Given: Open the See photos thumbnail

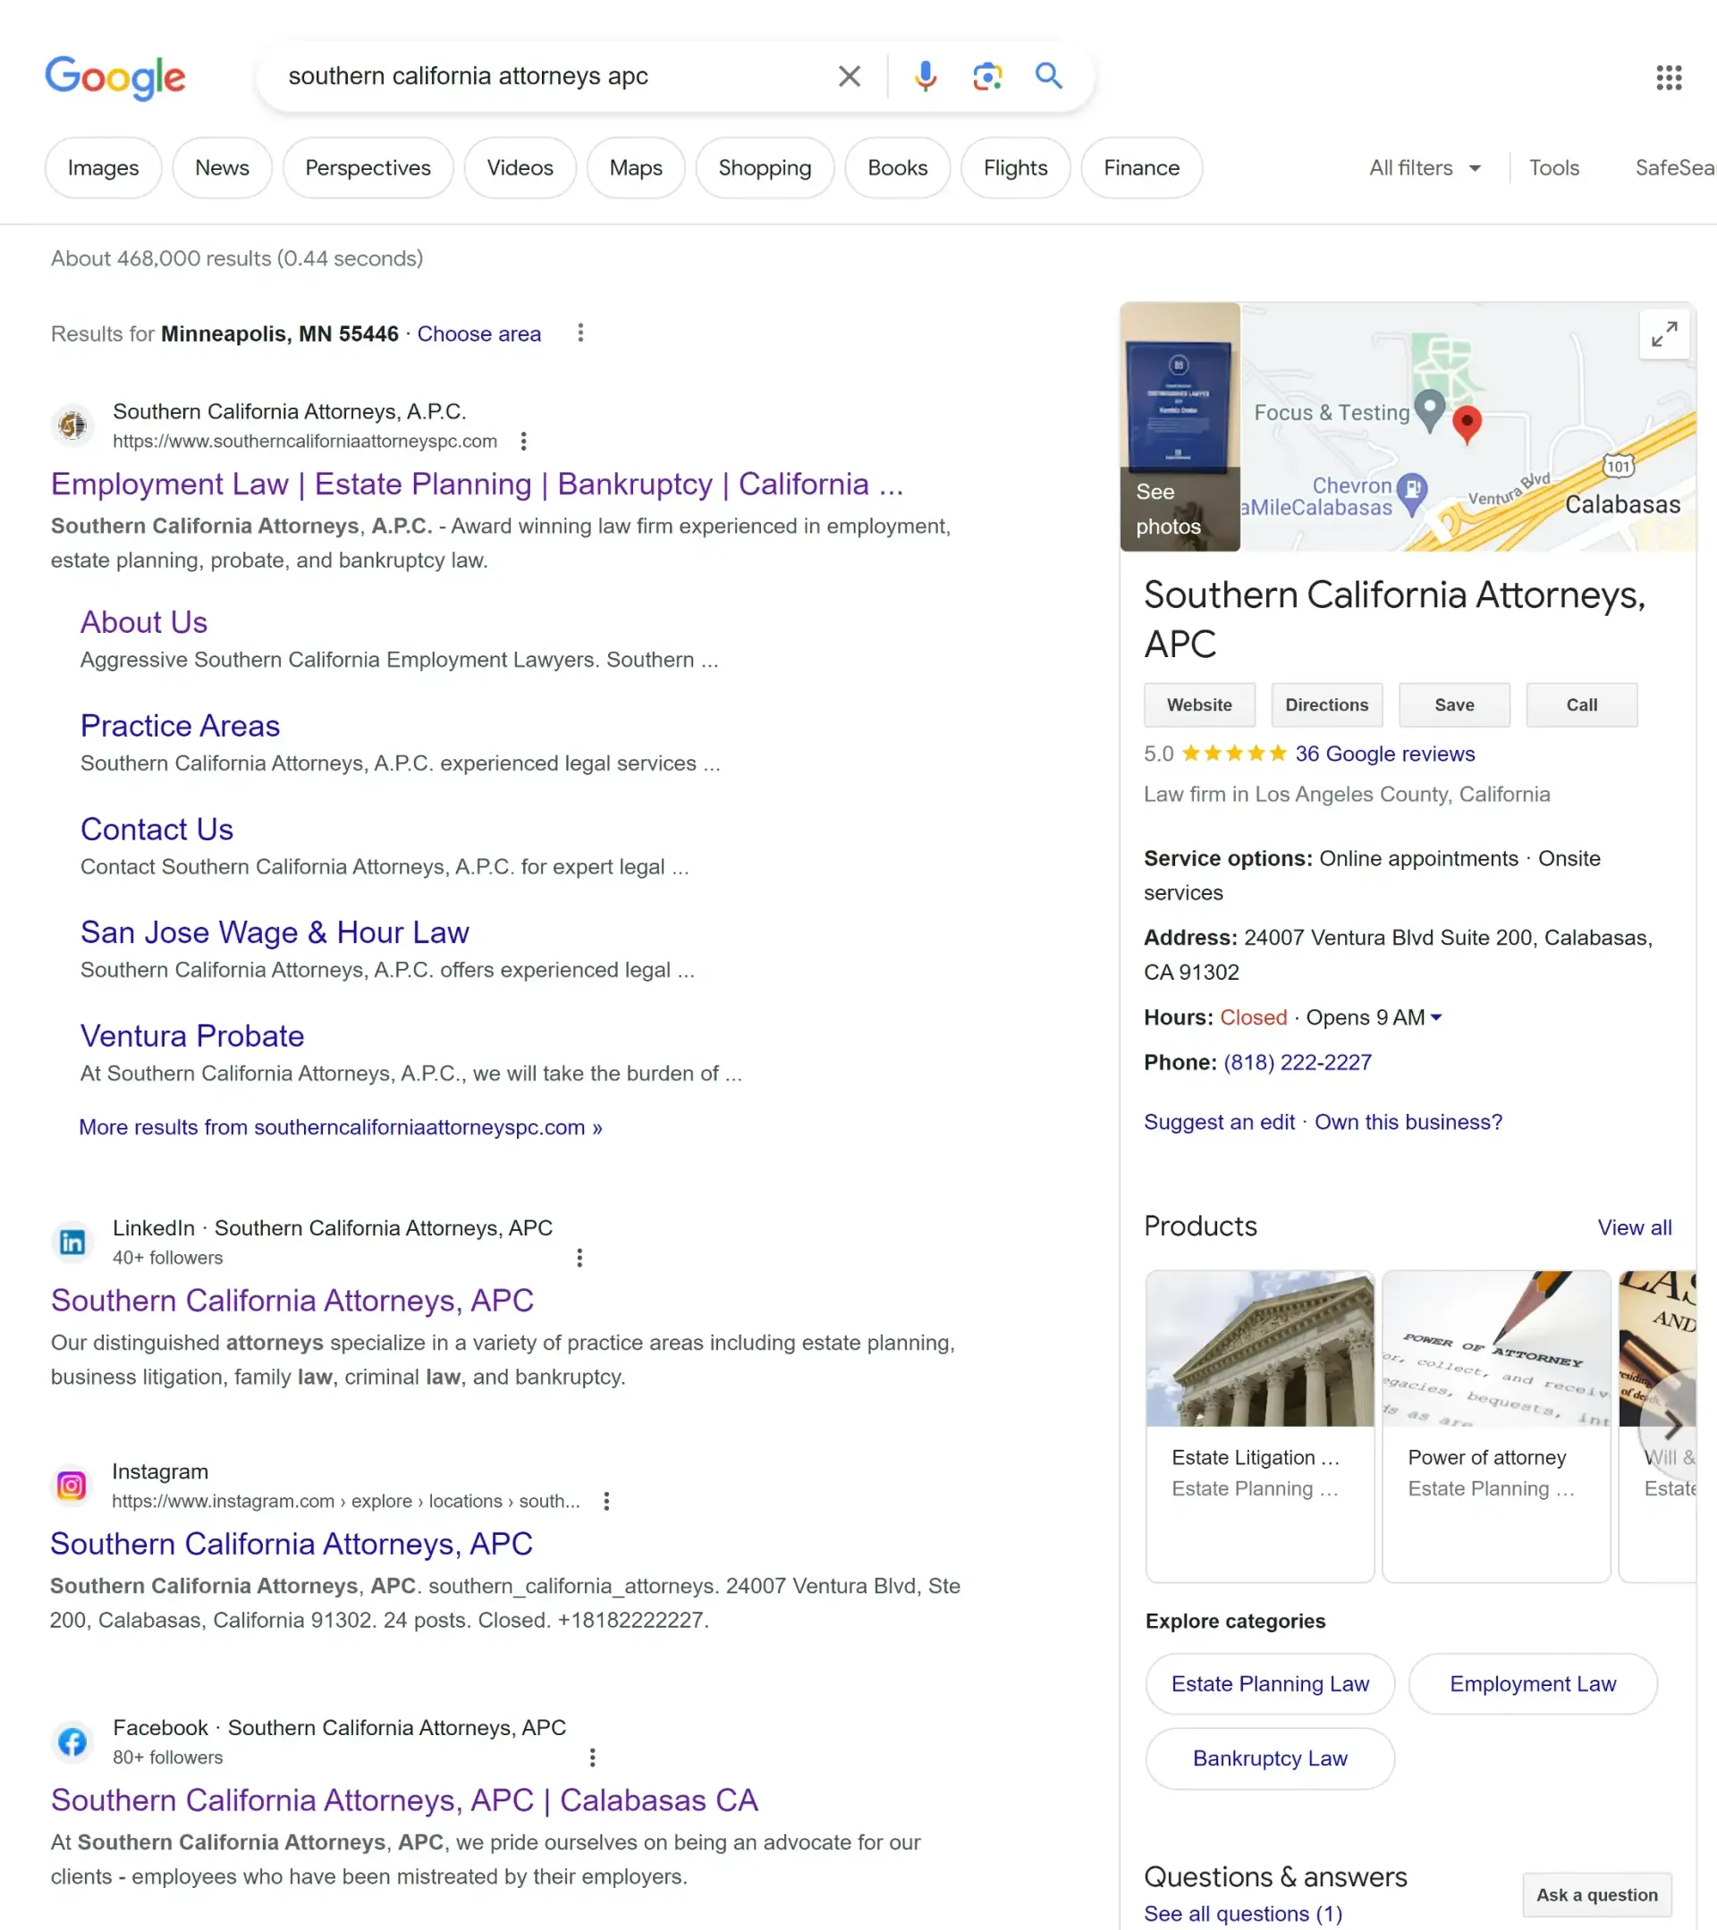Looking at the screenshot, I should point(1180,426).
